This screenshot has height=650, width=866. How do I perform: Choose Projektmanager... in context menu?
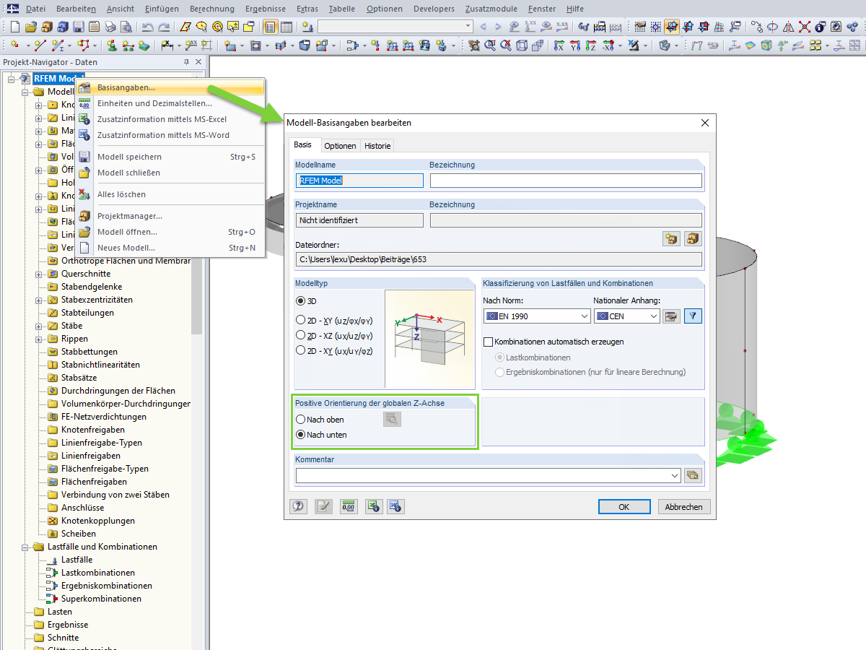(x=170, y=216)
